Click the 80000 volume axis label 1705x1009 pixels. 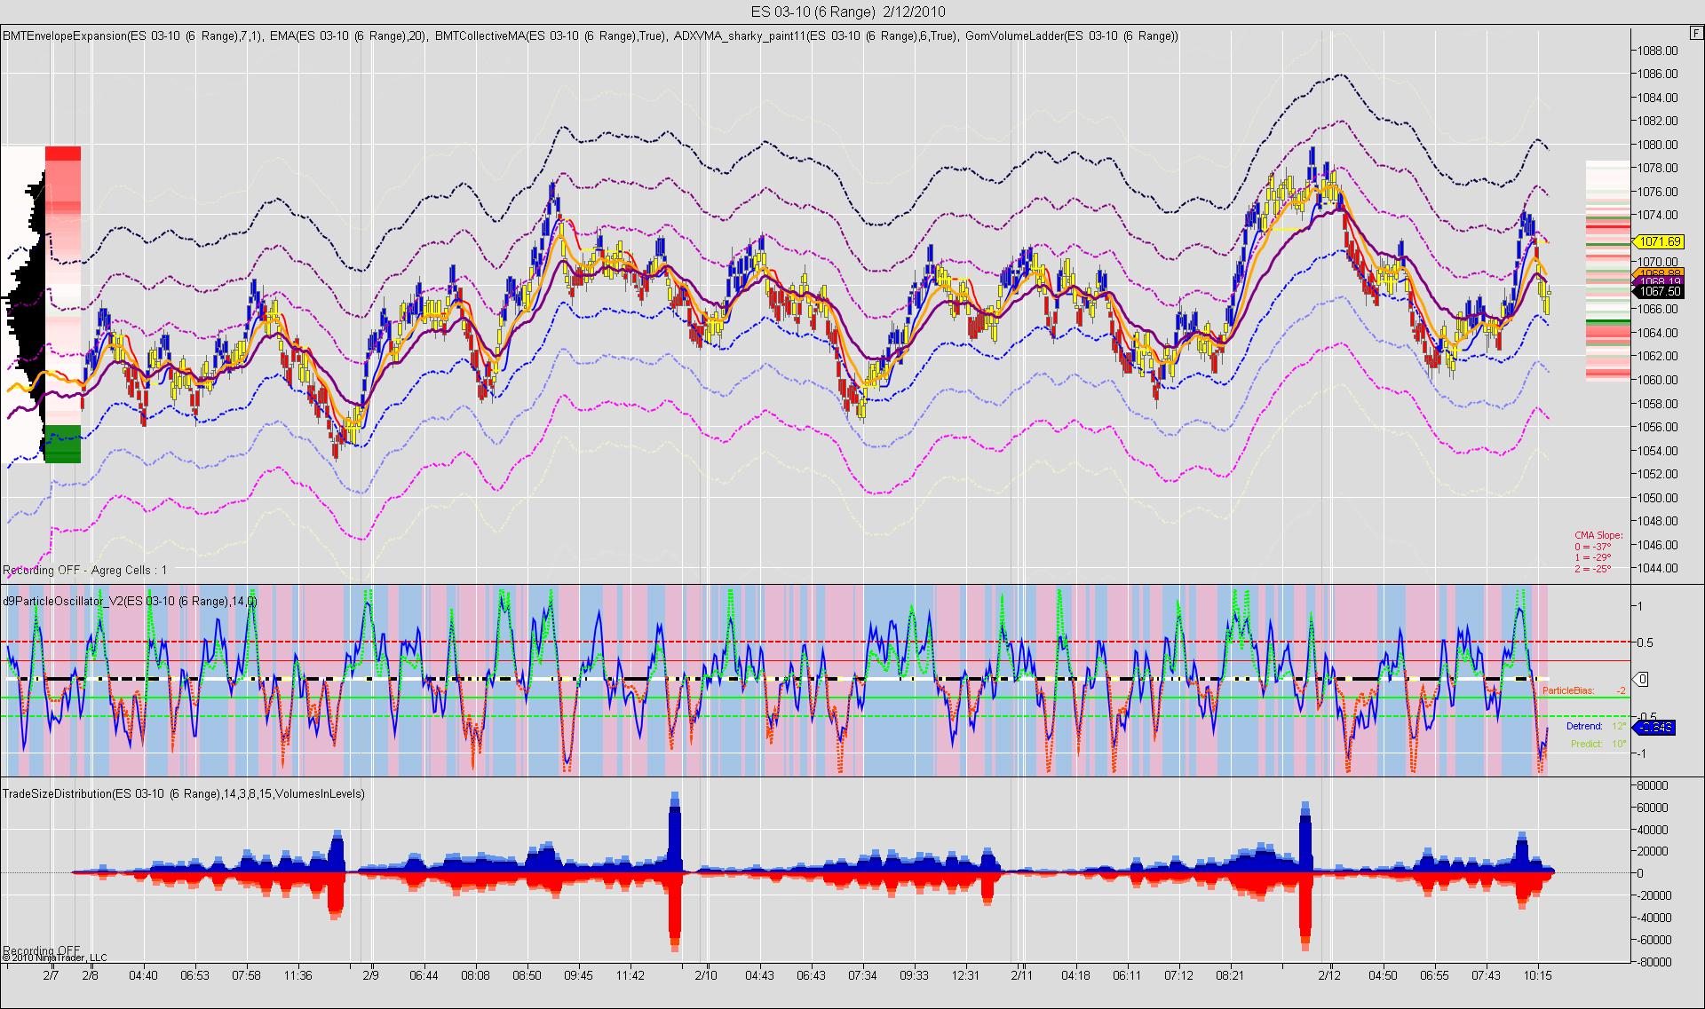tap(1653, 785)
